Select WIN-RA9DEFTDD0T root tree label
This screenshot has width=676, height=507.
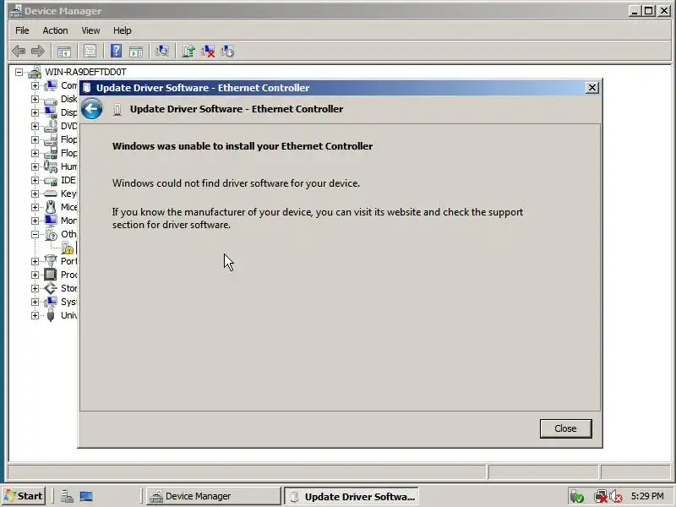[85, 72]
